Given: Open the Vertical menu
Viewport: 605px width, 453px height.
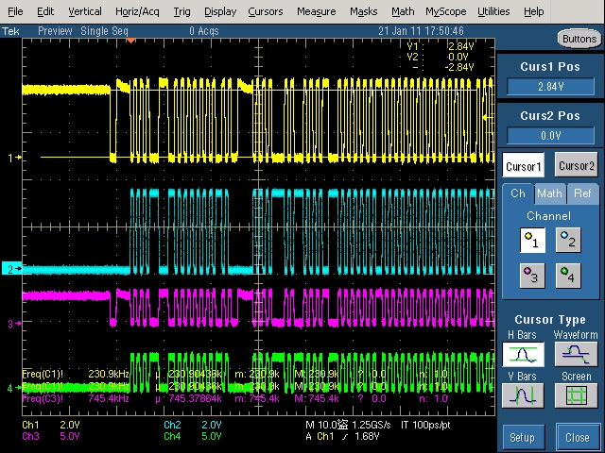Looking at the screenshot, I should [x=85, y=11].
